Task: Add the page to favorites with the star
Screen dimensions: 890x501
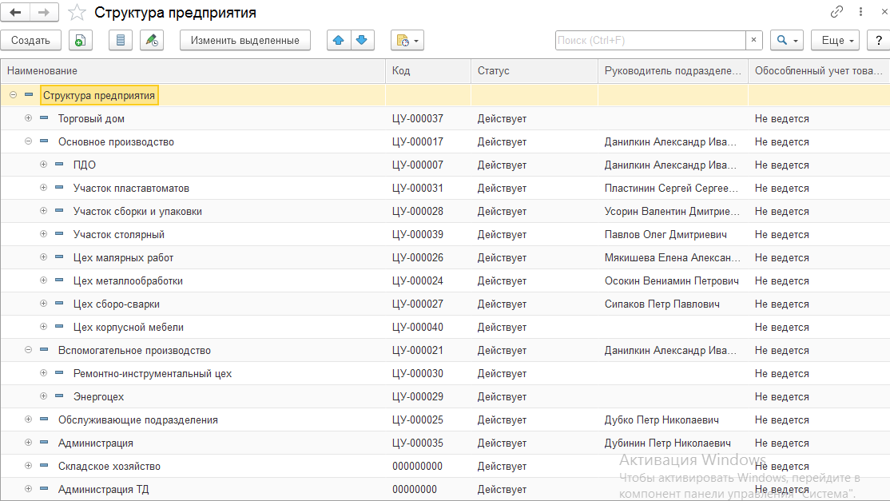Action: tap(77, 12)
